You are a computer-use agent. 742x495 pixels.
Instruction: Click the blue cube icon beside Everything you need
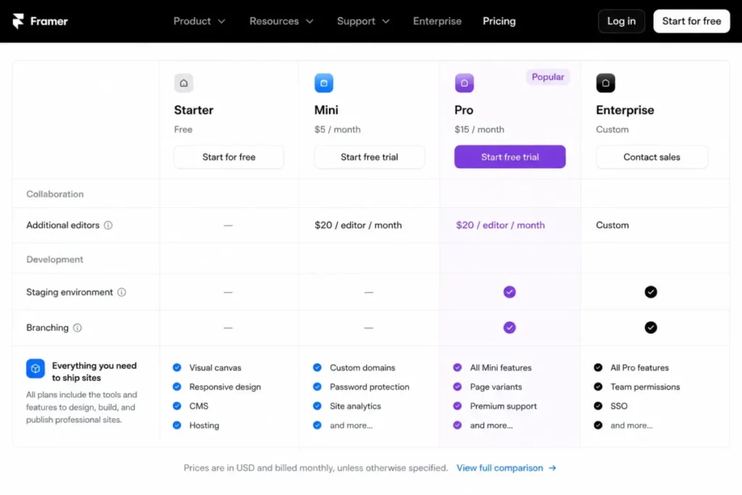(36, 369)
